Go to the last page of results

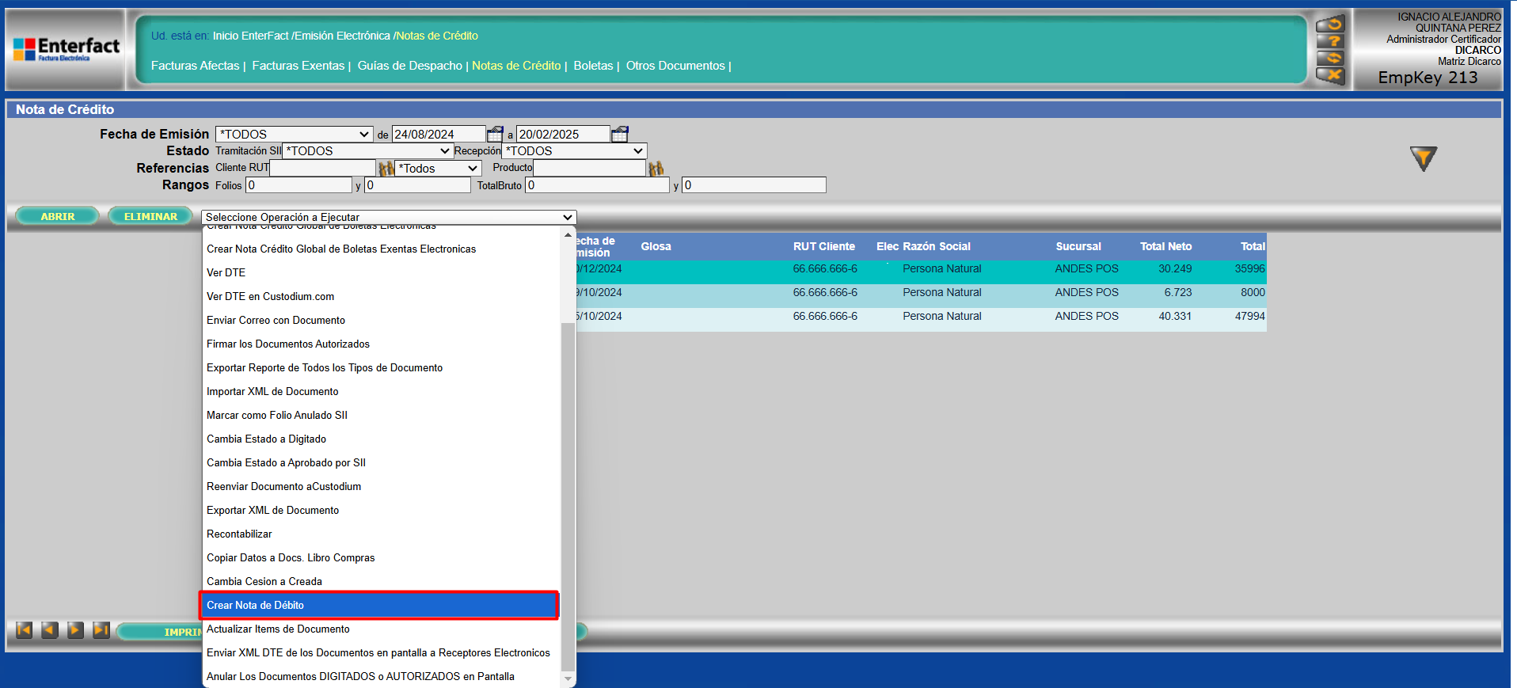[101, 630]
